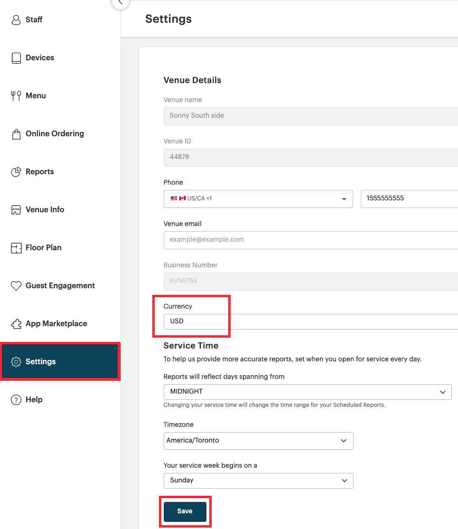Open Devices from the sidebar
The image size is (458, 529).
[x=17, y=57]
